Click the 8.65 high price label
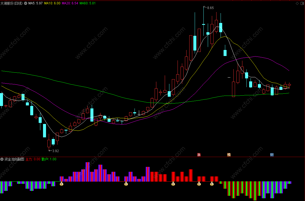The width and height of the screenshot is (305, 201). coord(210,8)
